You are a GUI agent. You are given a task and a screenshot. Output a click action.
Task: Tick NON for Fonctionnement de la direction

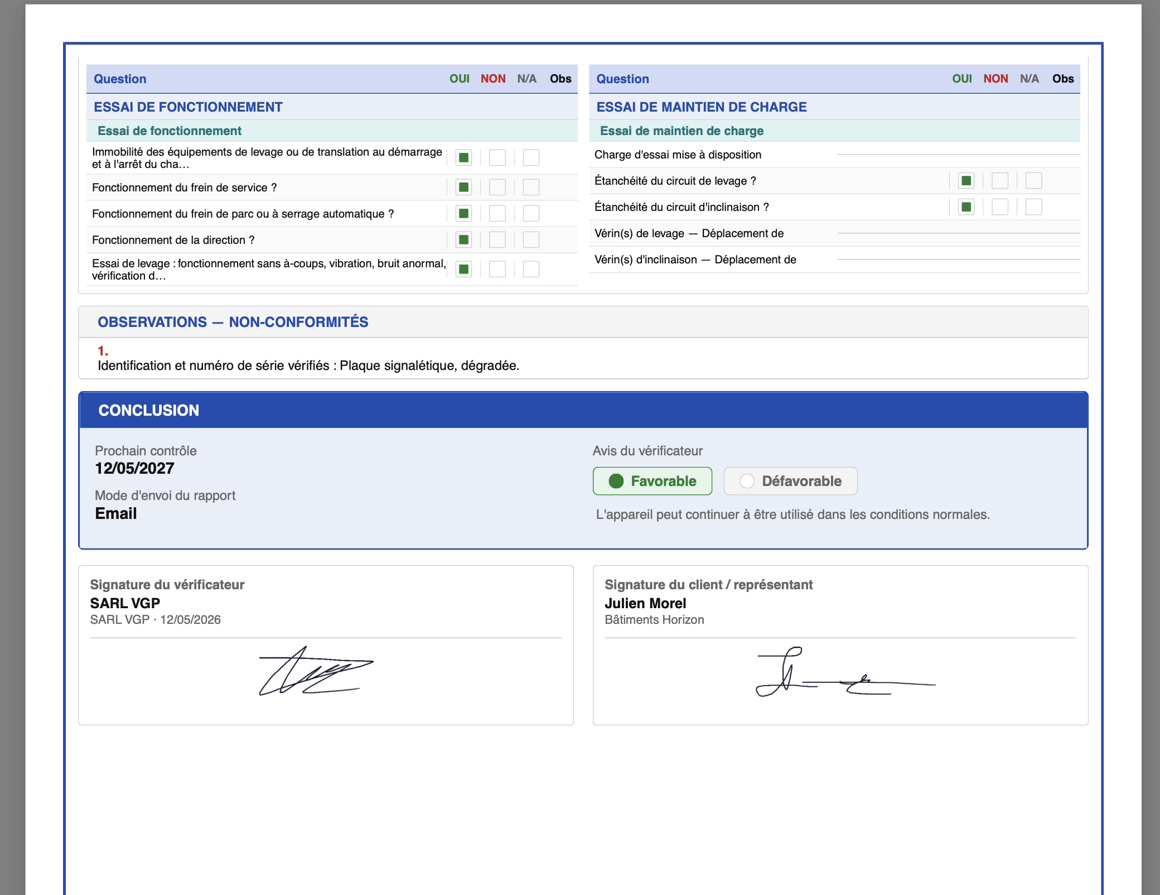(497, 240)
